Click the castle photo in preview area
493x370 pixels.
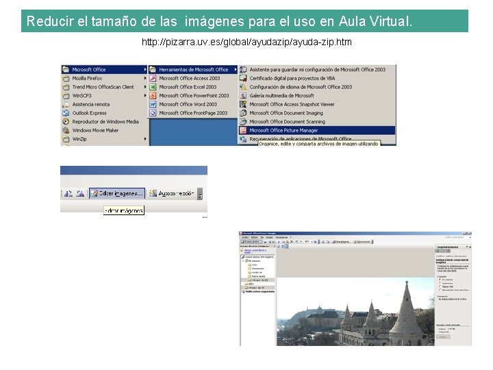[x=355, y=312]
